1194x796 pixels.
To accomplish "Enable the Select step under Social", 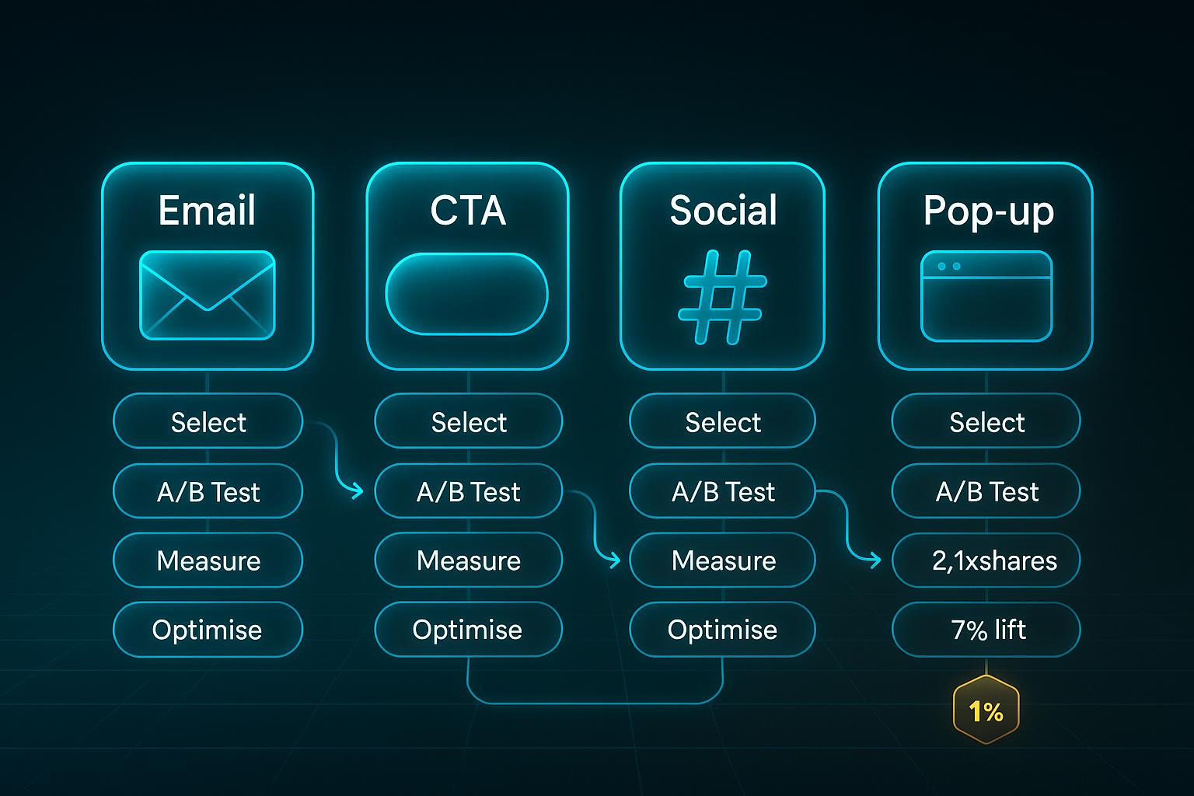I will 722,421.
